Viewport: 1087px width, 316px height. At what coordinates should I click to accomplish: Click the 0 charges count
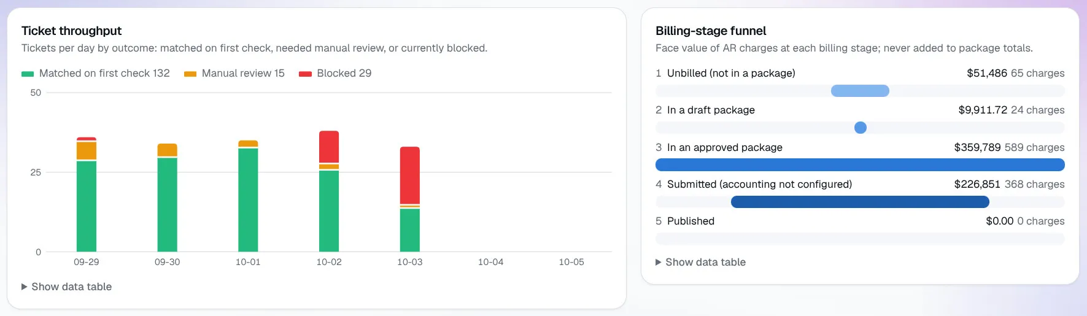[1041, 221]
